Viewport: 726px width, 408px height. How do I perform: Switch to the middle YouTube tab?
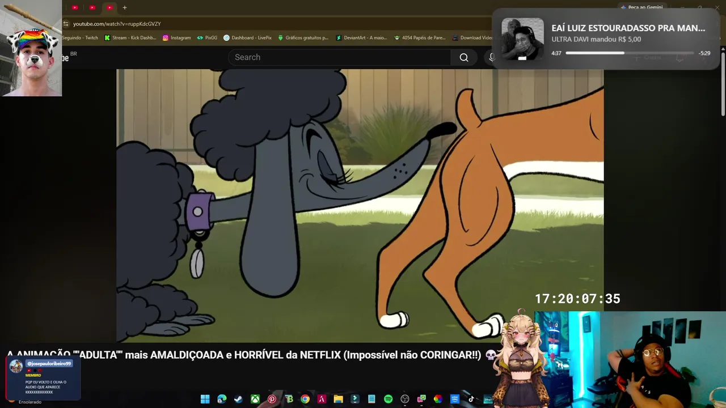pos(92,7)
